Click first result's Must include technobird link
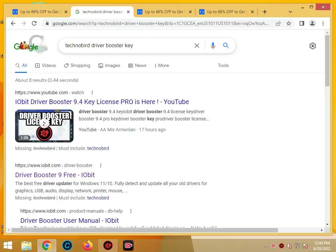This screenshot has width=336, height=252. click(98, 148)
